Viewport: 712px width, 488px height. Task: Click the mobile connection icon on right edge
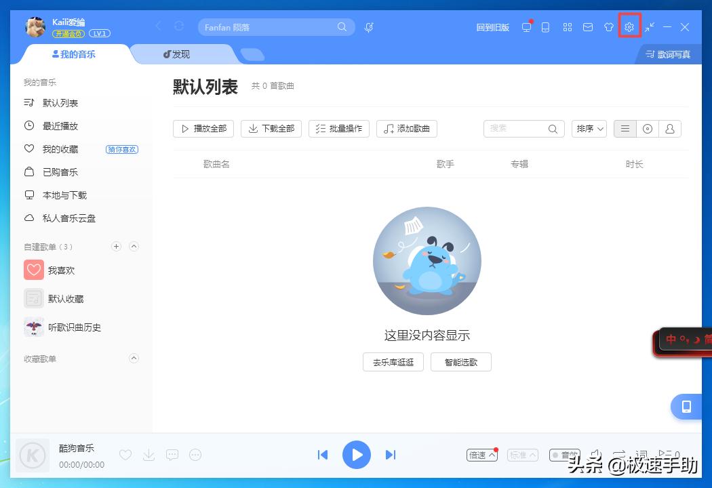tap(686, 407)
